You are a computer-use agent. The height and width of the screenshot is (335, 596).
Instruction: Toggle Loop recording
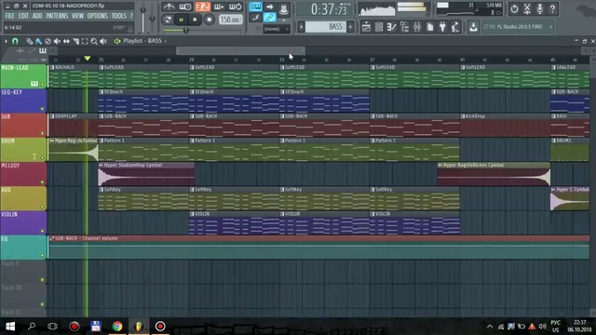[x=235, y=7]
